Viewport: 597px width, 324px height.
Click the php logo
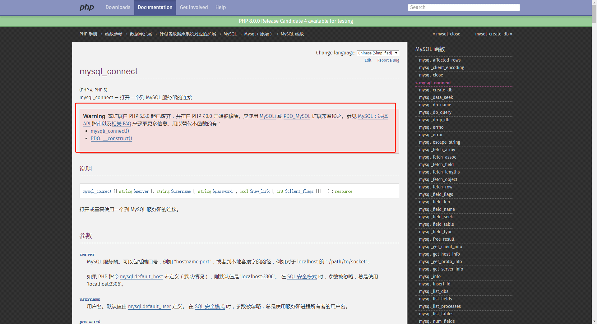click(x=86, y=7)
